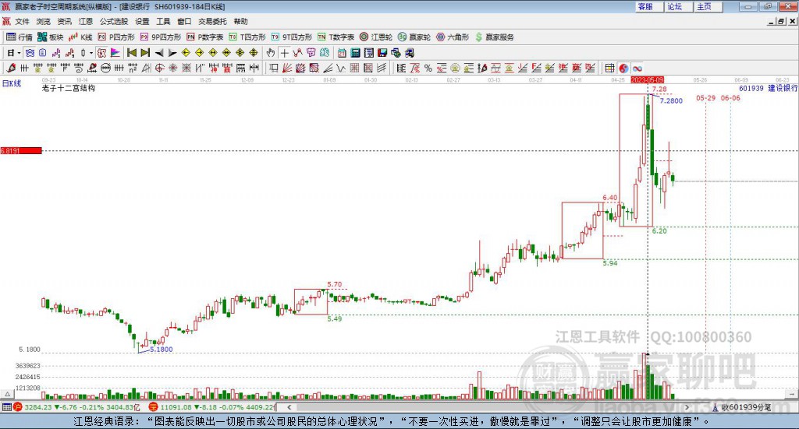Open the 文件 menu
The height and width of the screenshot is (429, 799).
pos(22,21)
